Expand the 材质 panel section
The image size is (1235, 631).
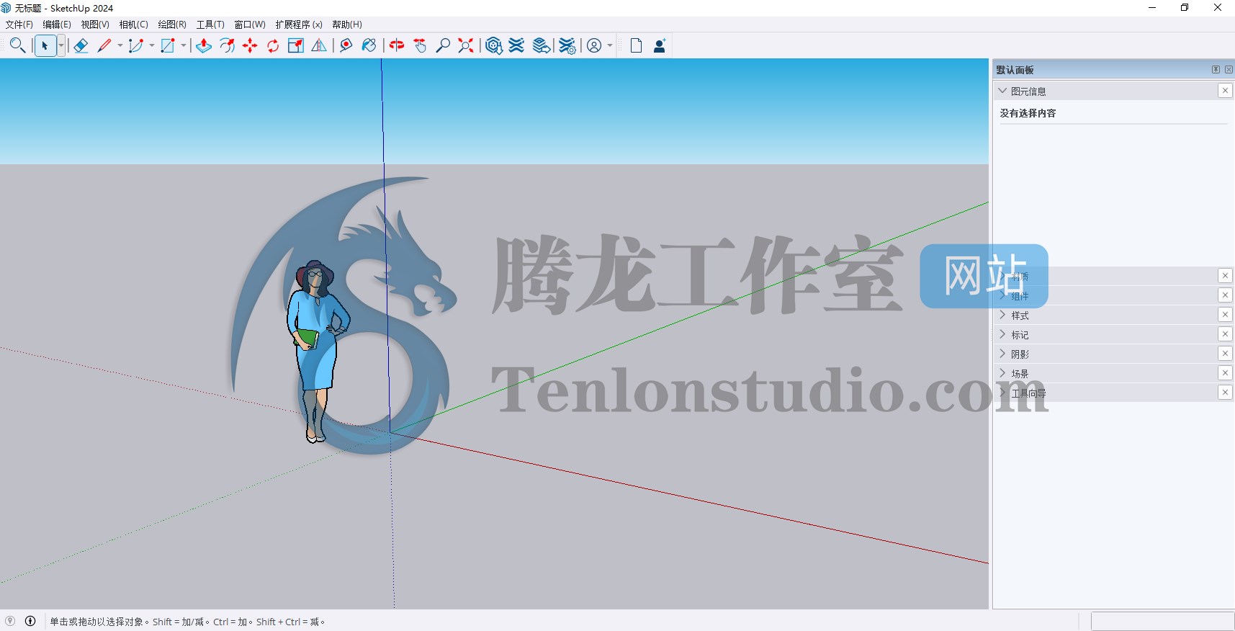coord(1002,276)
